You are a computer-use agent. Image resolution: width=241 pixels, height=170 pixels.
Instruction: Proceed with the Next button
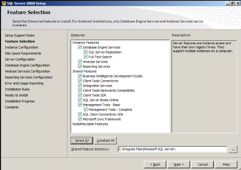(179, 164)
